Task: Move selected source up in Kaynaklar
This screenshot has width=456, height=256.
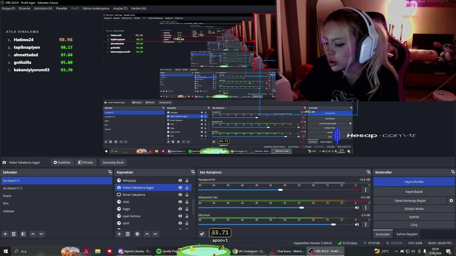Action: pyautogui.click(x=147, y=234)
